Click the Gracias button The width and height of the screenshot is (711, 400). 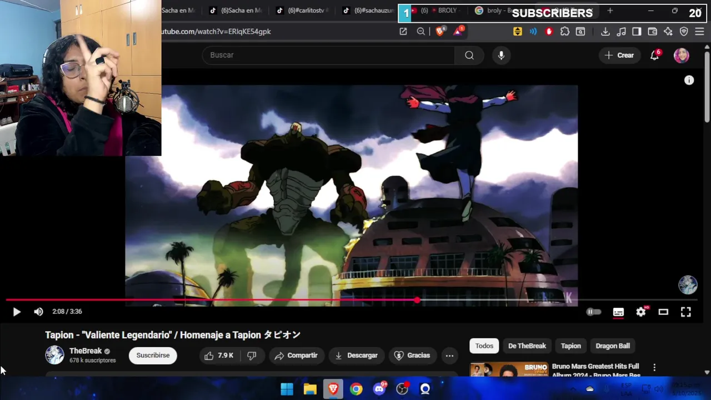pyautogui.click(x=412, y=356)
